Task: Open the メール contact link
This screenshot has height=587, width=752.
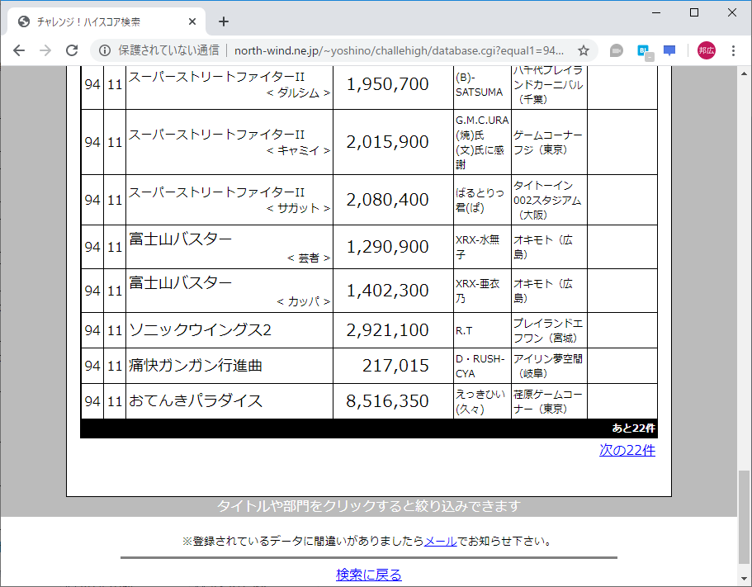Action: click(437, 541)
